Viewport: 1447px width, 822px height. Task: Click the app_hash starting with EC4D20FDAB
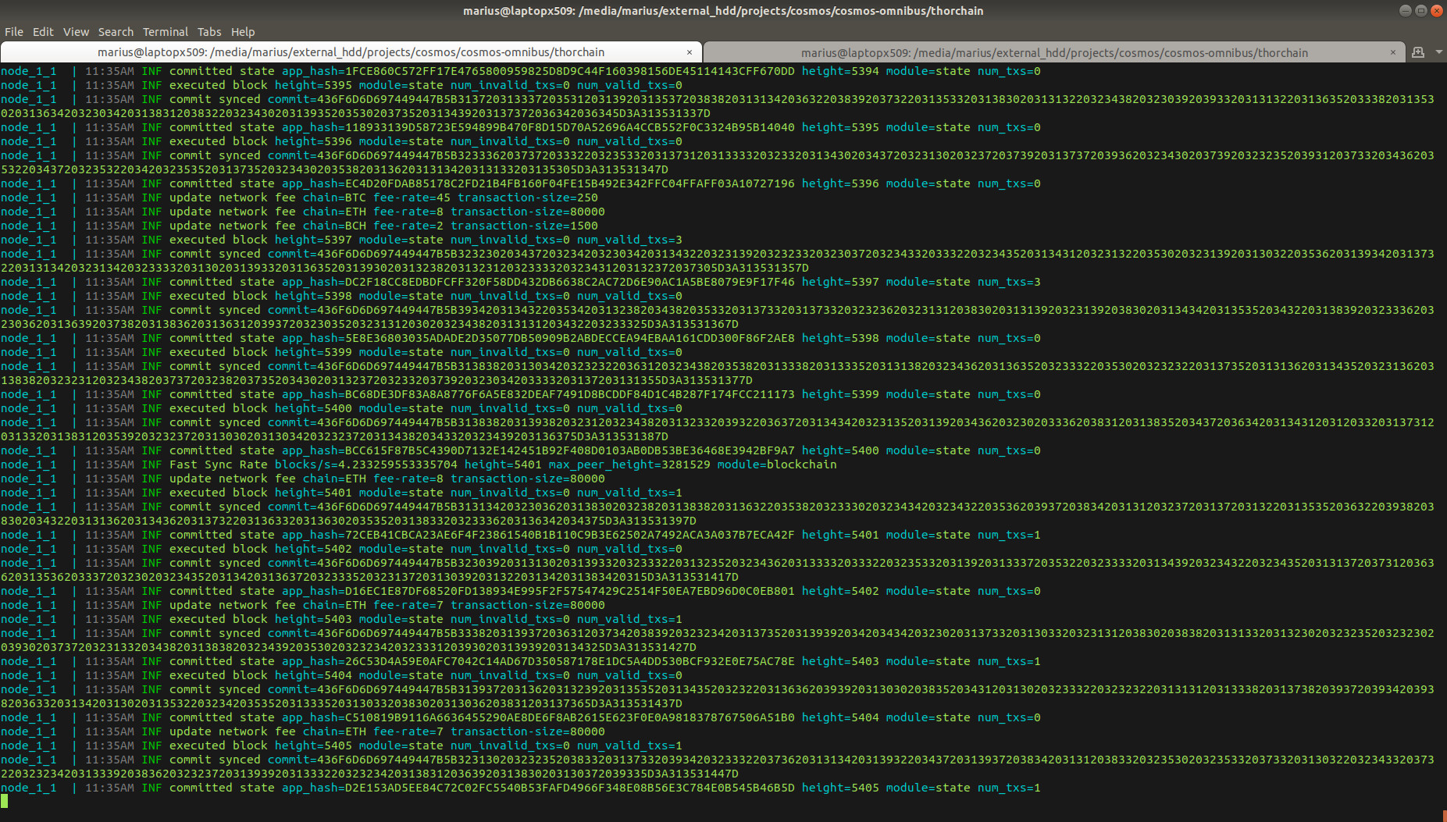tap(538, 183)
